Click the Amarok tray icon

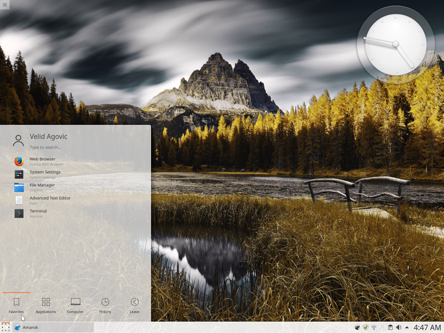click(x=357, y=327)
